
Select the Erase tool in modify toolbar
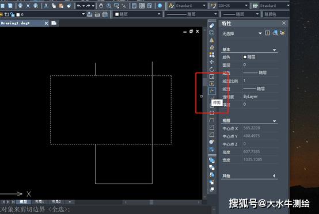[x=212, y=26]
